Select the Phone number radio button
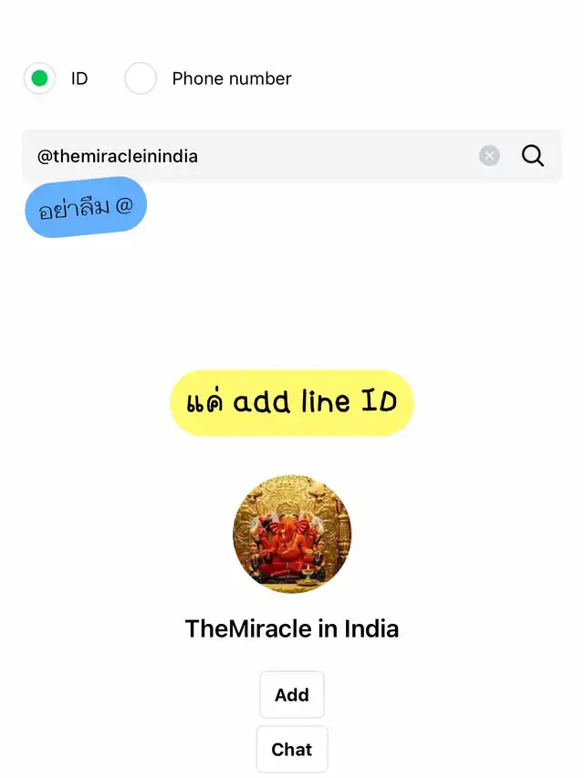The width and height of the screenshot is (584, 778). point(141,78)
